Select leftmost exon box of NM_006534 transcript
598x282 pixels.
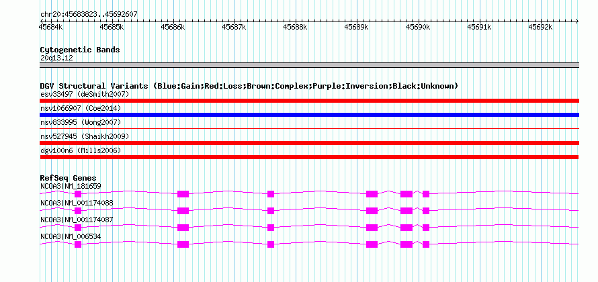coord(78,244)
